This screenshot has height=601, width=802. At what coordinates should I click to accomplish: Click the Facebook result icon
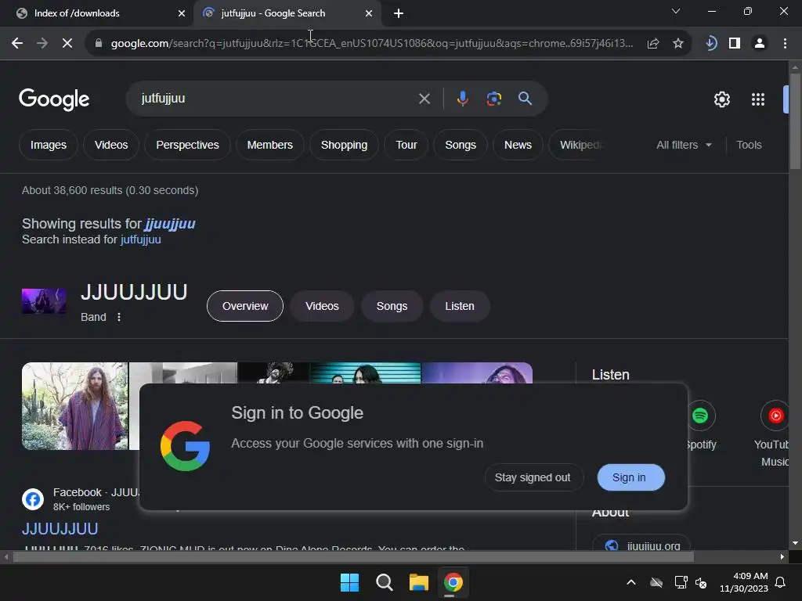(33, 499)
